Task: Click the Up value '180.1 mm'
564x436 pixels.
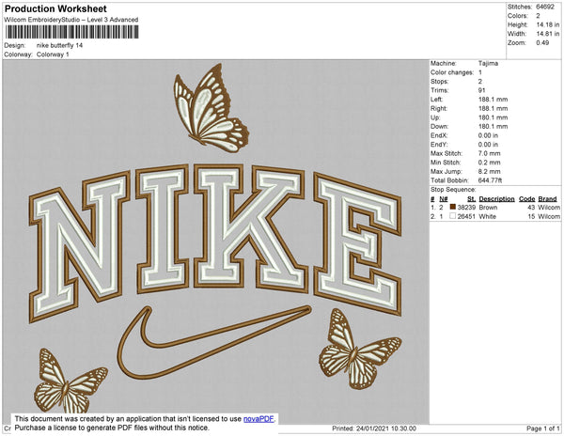Action: [493, 117]
